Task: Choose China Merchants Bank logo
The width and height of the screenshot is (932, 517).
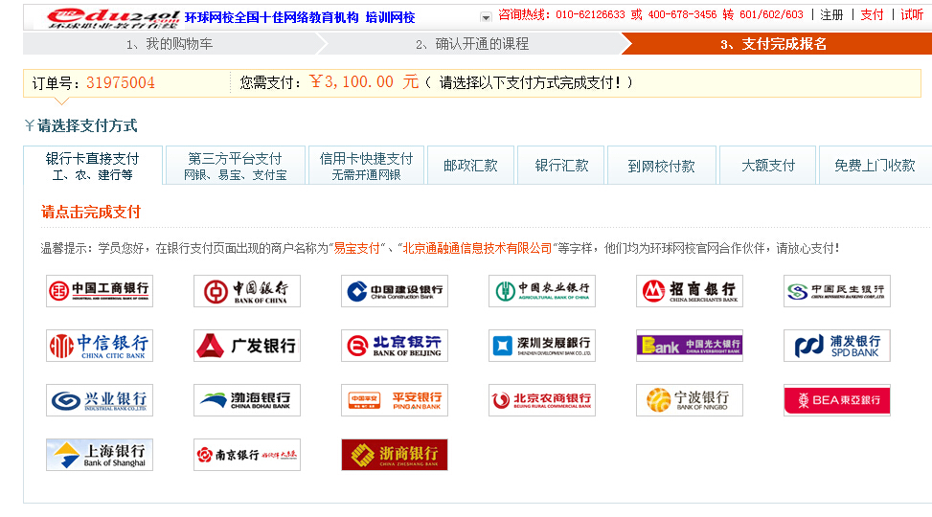Action: [689, 291]
